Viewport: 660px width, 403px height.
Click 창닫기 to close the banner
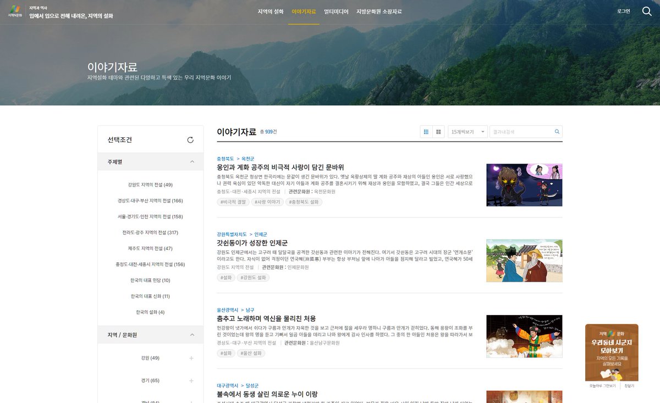pyautogui.click(x=629, y=386)
